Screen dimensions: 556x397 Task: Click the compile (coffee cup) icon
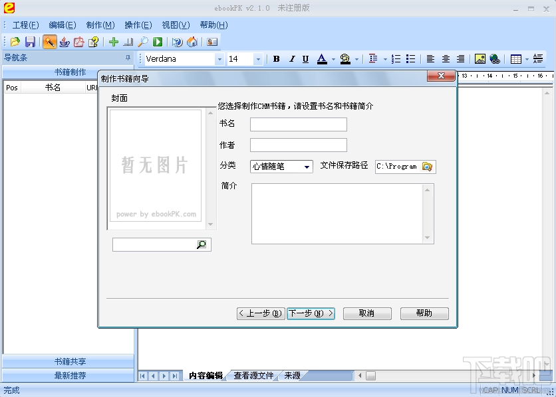tap(64, 42)
